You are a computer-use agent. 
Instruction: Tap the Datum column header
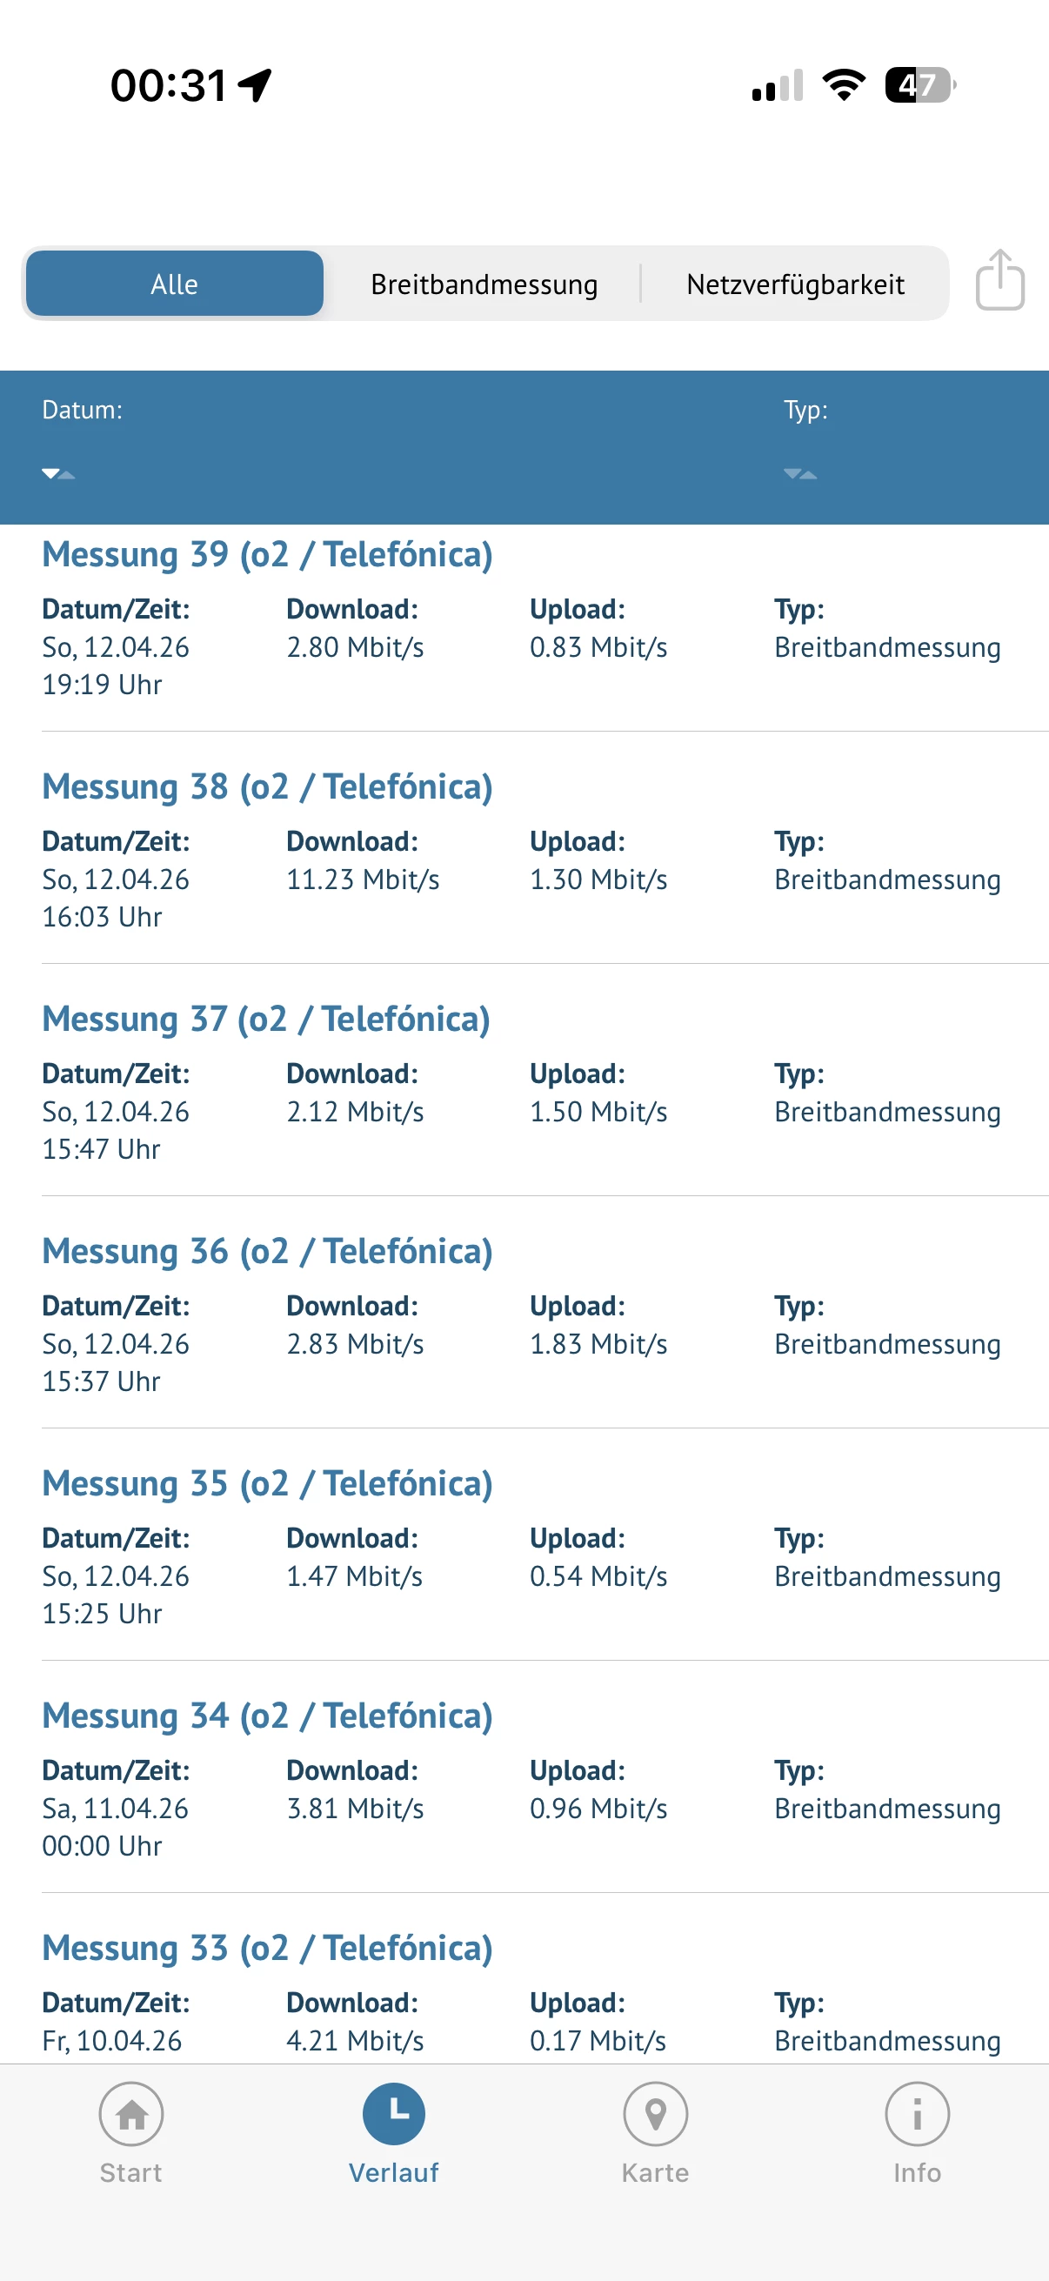pos(83,410)
